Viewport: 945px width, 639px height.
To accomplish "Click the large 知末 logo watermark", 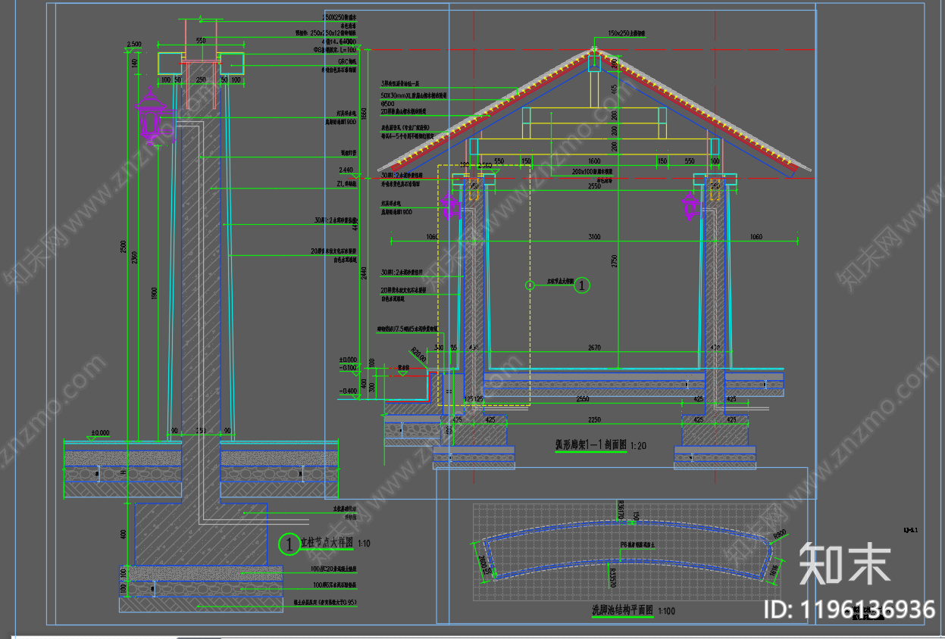I will click(846, 563).
